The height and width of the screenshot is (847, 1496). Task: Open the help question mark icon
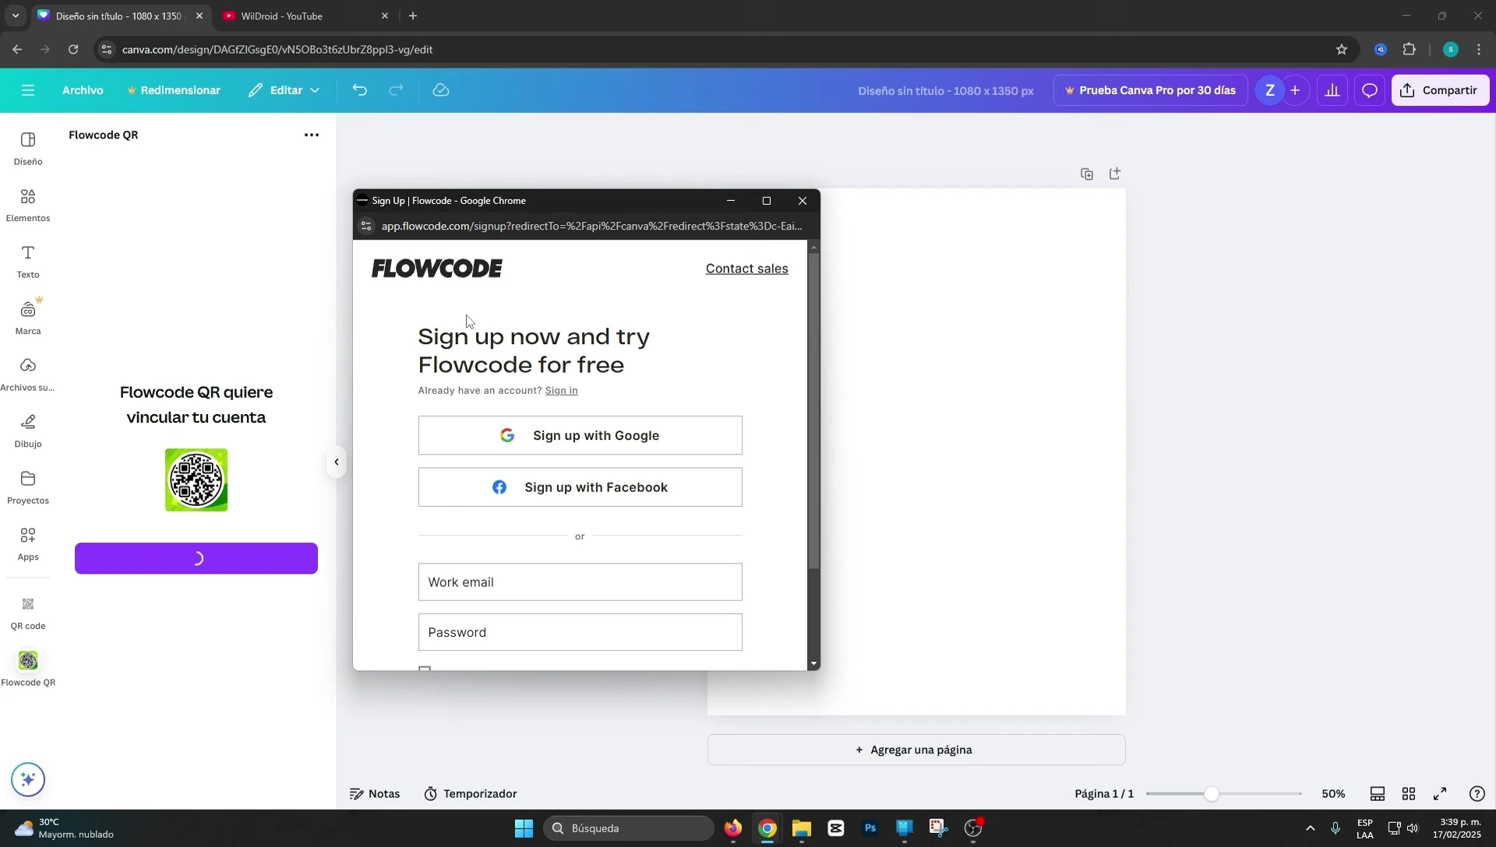1477,793
